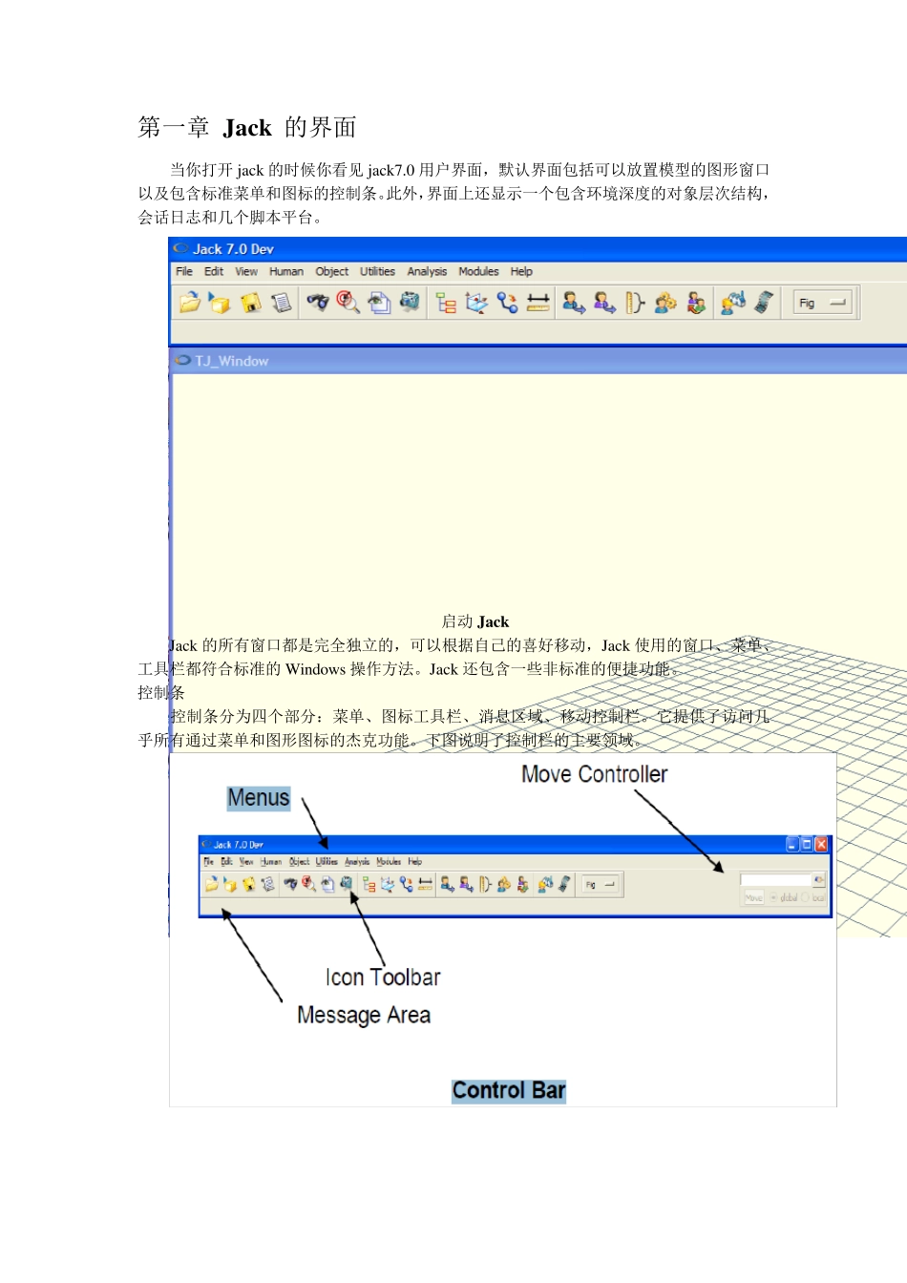Viewport: 907px width, 1283px height.
Task: Click the save floppy icon in top Jack toolbar
Action: click(250, 303)
